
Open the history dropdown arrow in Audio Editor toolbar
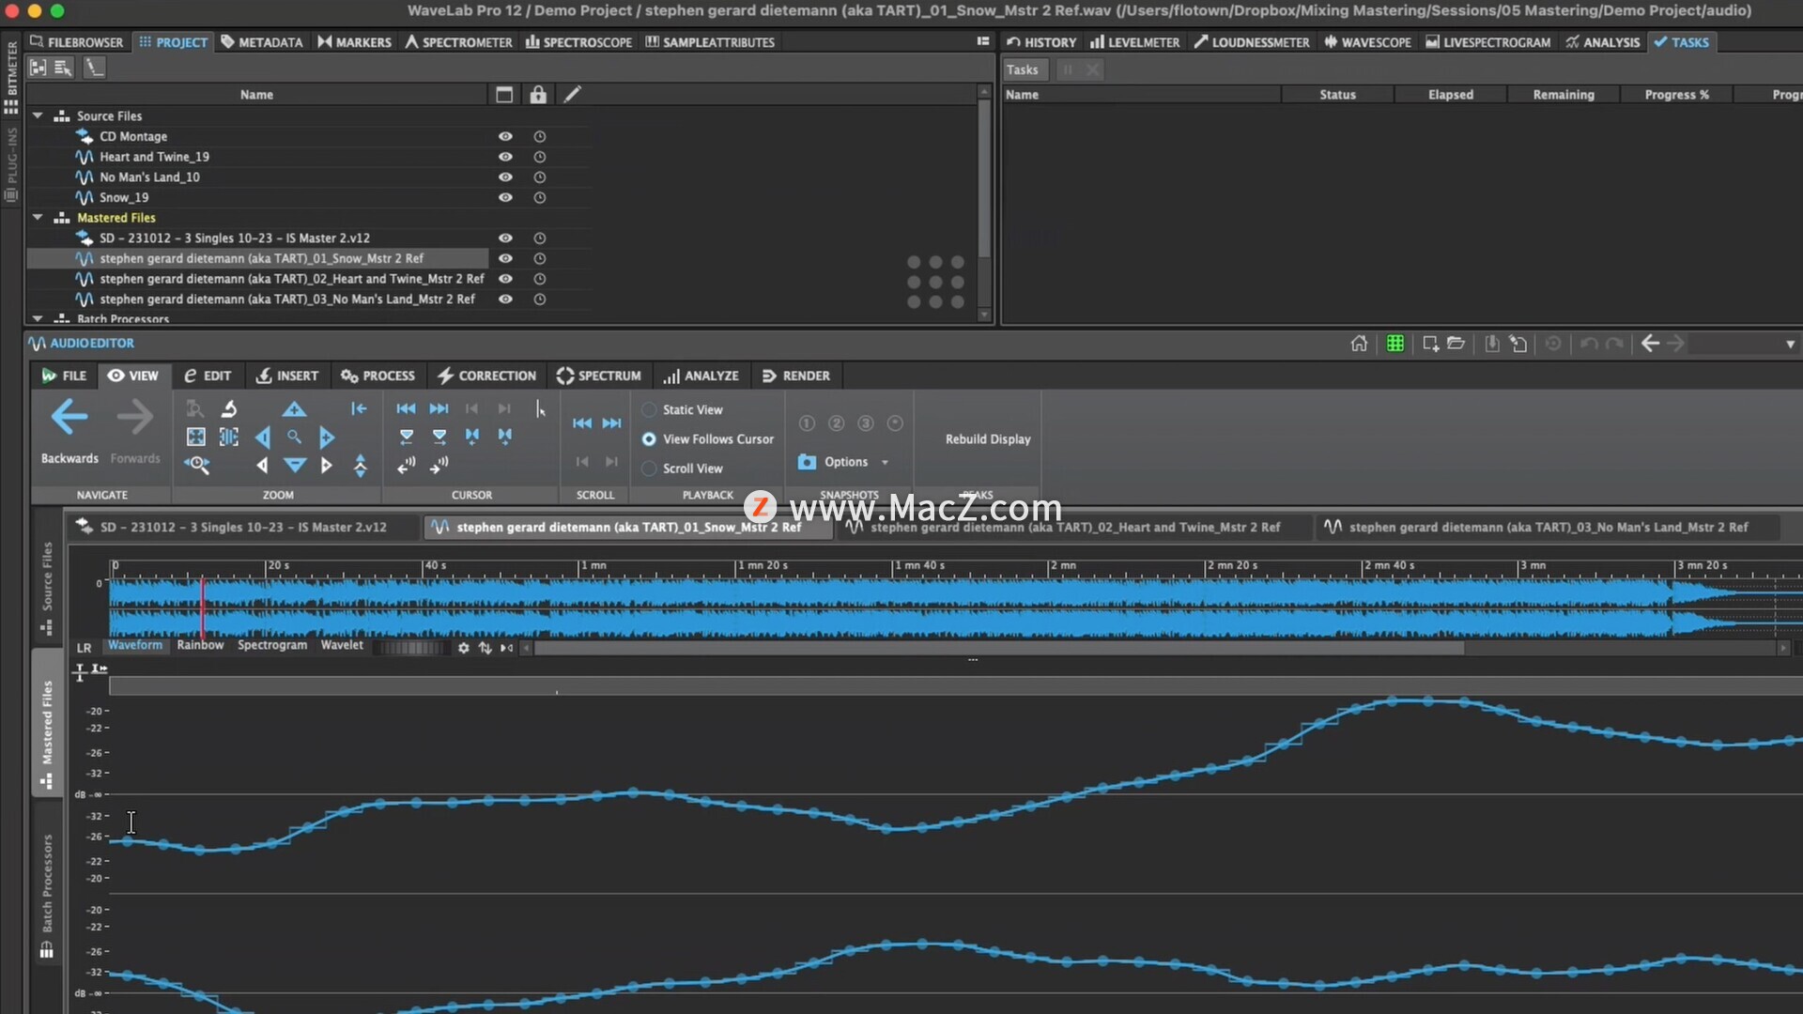click(1790, 345)
